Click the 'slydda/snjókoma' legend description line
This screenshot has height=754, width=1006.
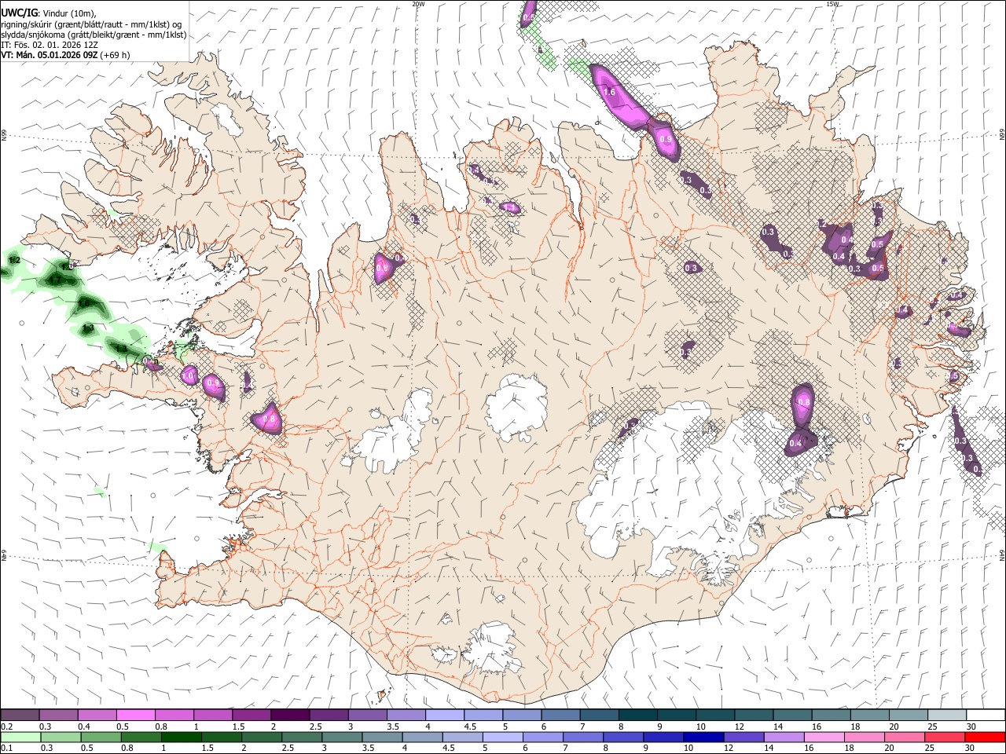[94, 35]
